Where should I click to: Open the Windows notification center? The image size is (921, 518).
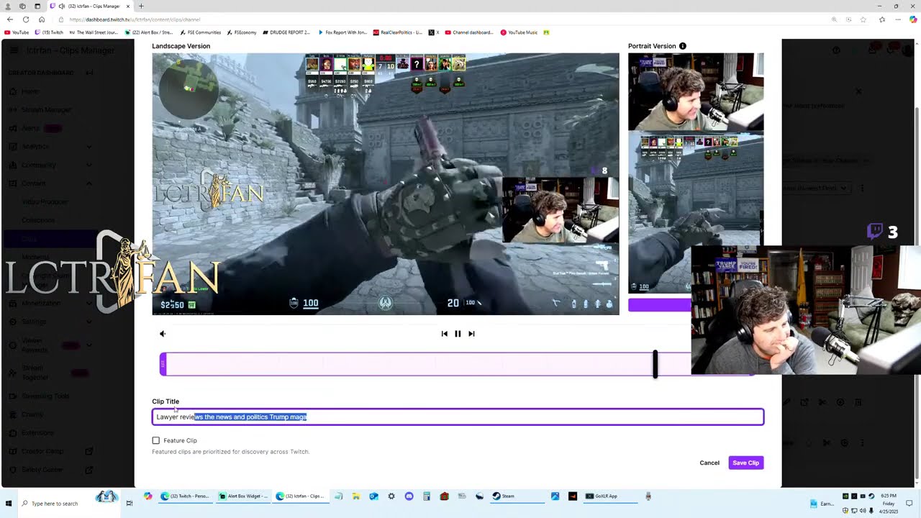[x=909, y=504]
